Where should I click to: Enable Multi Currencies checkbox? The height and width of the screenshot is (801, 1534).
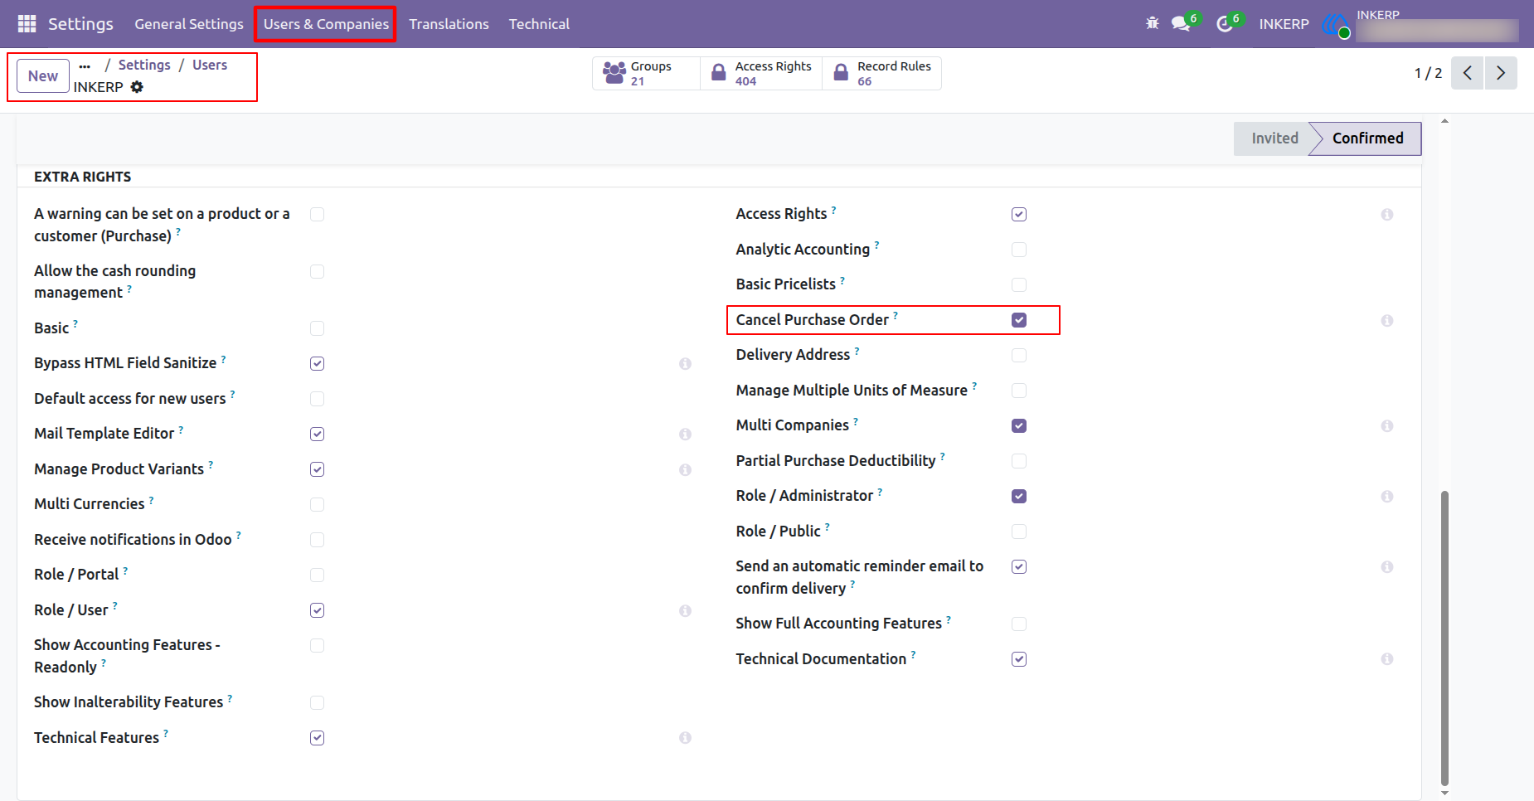pyautogui.click(x=317, y=504)
